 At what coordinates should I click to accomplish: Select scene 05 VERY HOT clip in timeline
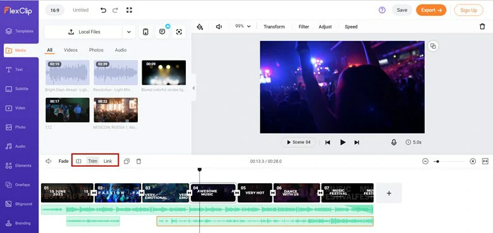click(x=255, y=193)
